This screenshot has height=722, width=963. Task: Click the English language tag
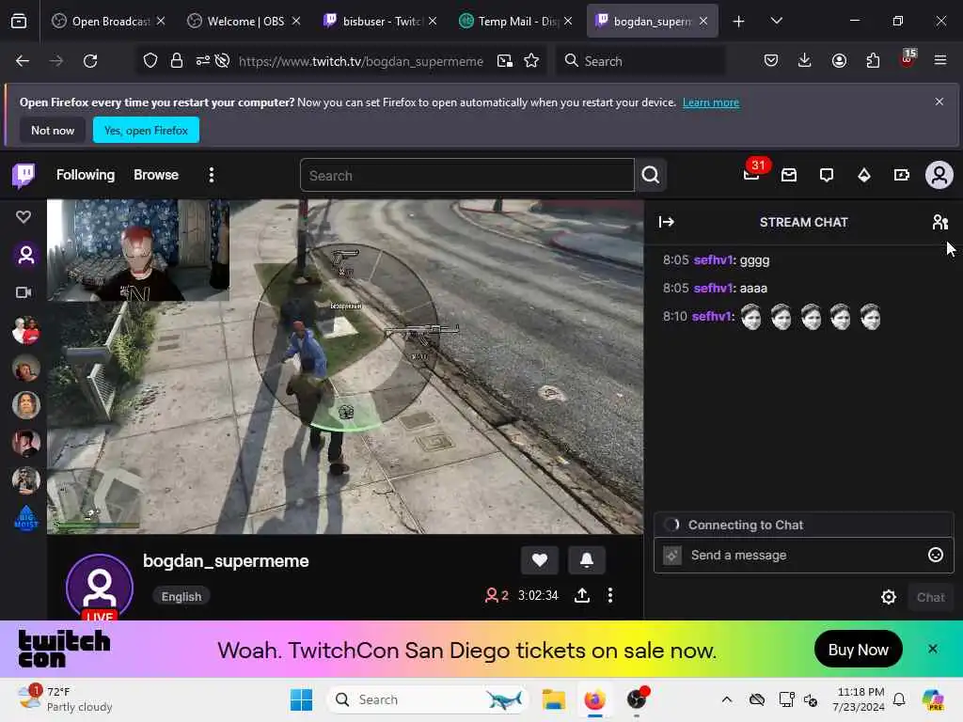(x=182, y=597)
